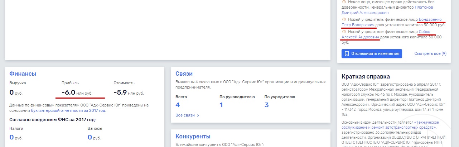
Task: Click the Взносы value 0 руб.
Action: [x=95, y=137]
